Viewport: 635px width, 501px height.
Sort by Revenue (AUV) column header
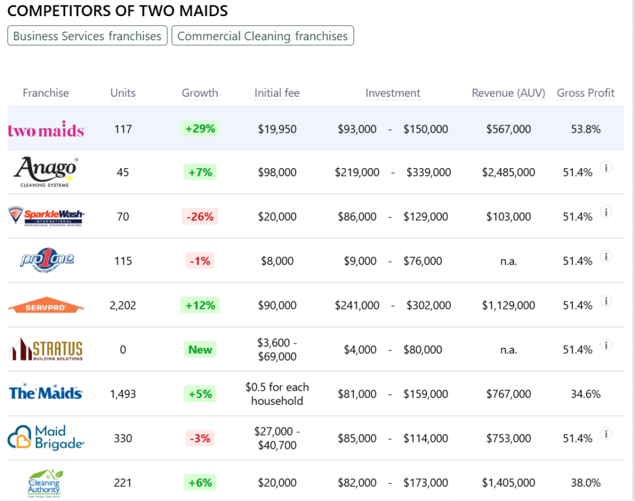pyautogui.click(x=508, y=93)
